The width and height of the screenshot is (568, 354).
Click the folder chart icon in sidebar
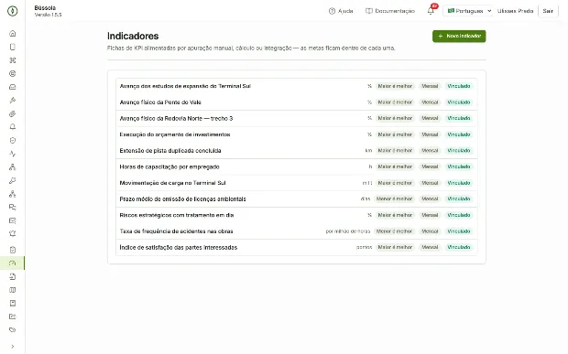[x=12, y=316]
